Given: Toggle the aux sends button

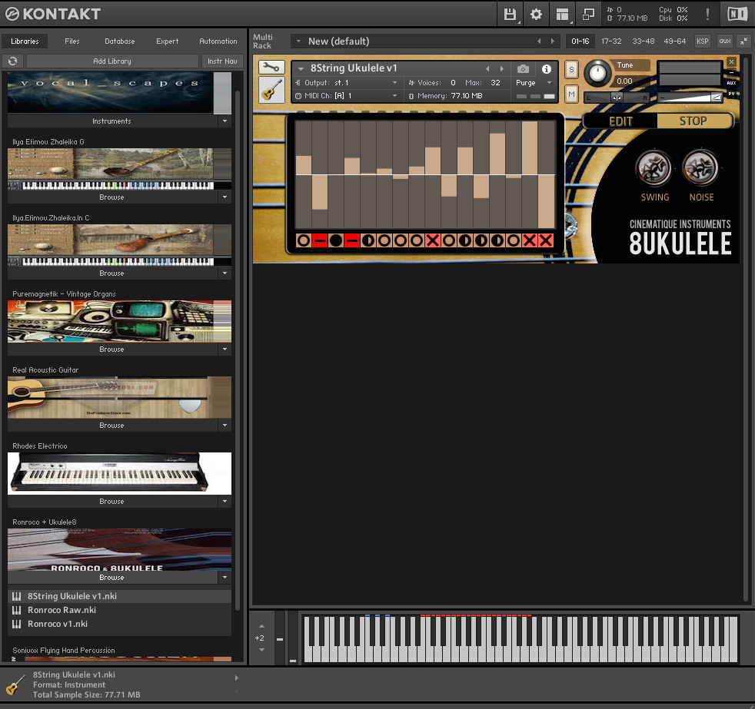Looking at the screenshot, I should click(x=725, y=41).
